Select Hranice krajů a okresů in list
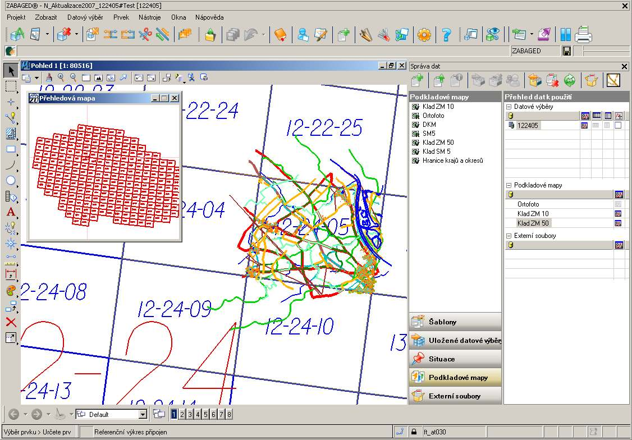 click(452, 161)
